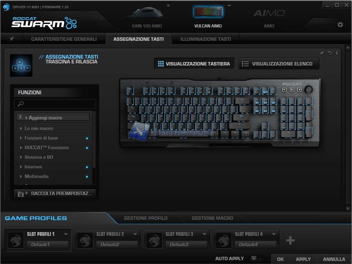Viewport: 352px width, 264px height.
Task: Click the reset arrow icon in panel corner
Action: pyautogui.click(x=329, y=53)
